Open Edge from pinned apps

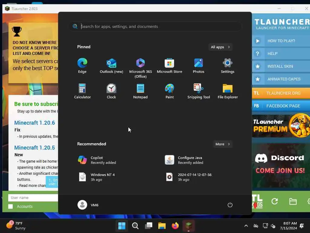82,66
